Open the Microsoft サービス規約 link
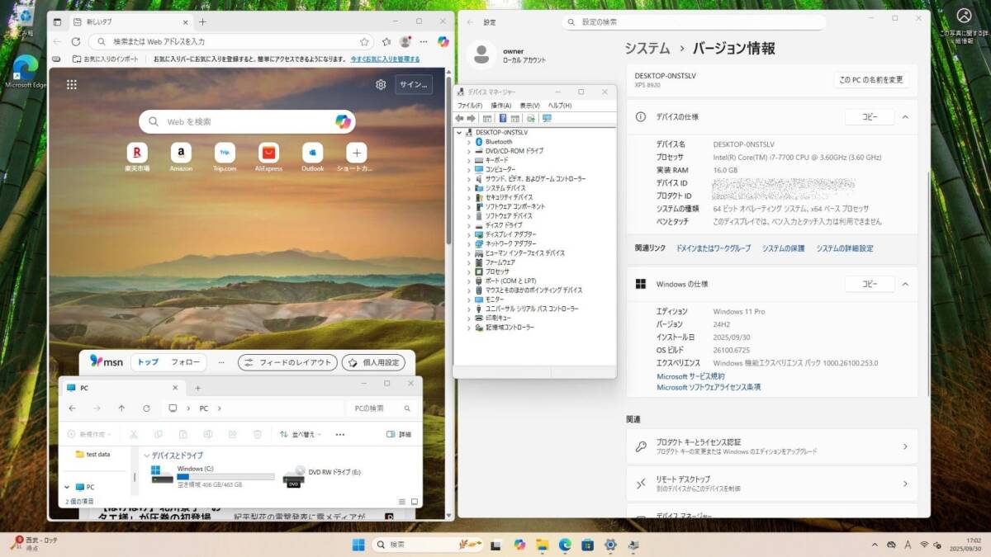The image size is (991, 557). pyautogui.click(x=690, y=376)
